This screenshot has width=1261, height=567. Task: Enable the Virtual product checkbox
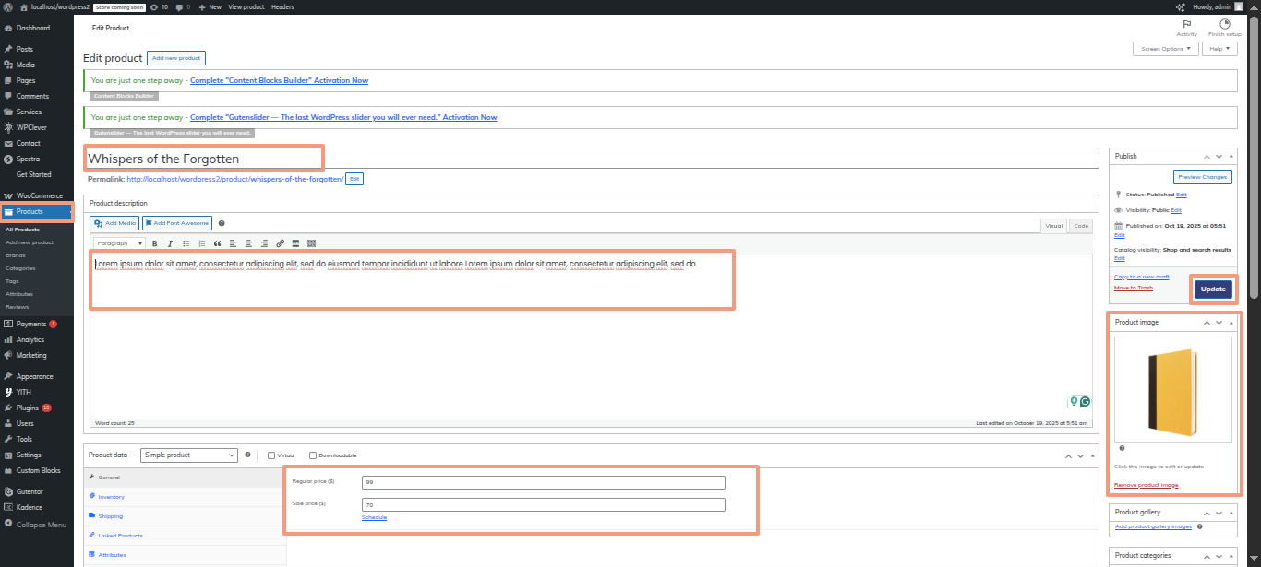(271, 455)
